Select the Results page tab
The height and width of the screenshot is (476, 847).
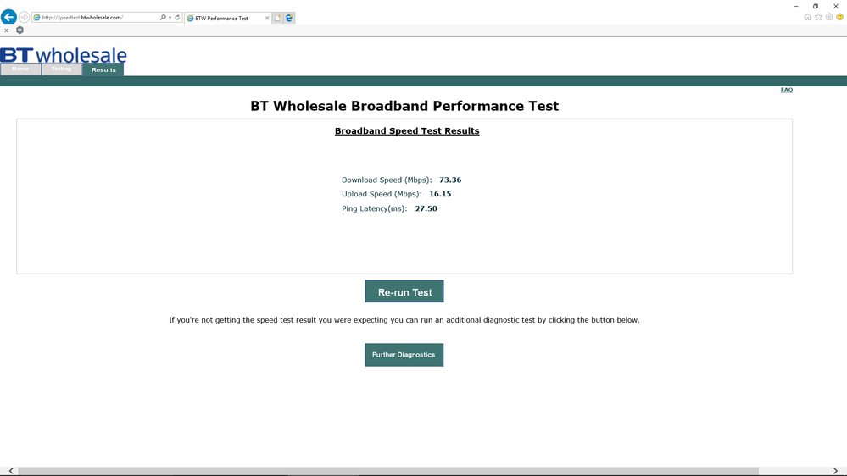coord(103,69)
